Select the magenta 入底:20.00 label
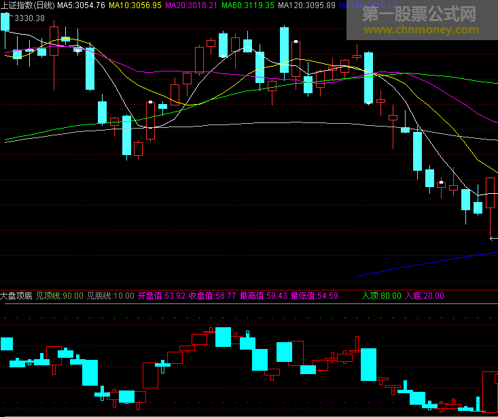The width and height of the screenshot is (498, 417). (x=425, y=296)
